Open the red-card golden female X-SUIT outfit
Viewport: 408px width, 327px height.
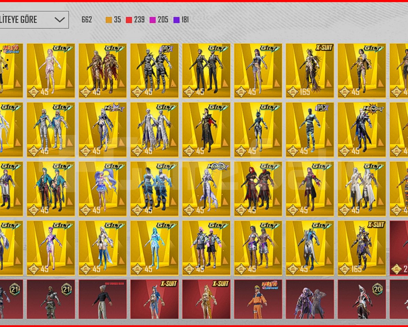(206, 299)
